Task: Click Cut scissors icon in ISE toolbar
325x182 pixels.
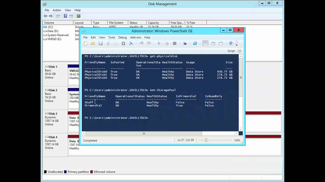Action: pos(108,43)
